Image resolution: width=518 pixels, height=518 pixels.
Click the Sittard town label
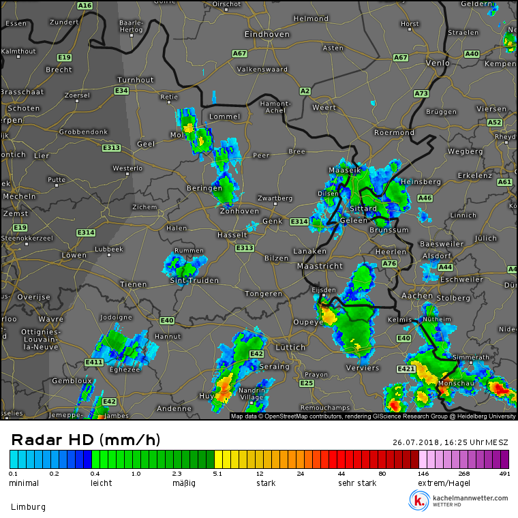tap(363, 209)
